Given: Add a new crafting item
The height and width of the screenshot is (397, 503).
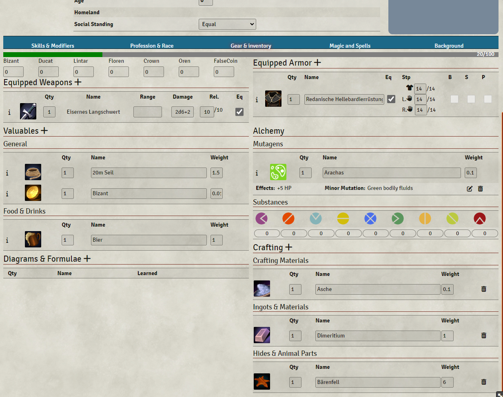Looking at the screenshot, I should coord(288,247).
